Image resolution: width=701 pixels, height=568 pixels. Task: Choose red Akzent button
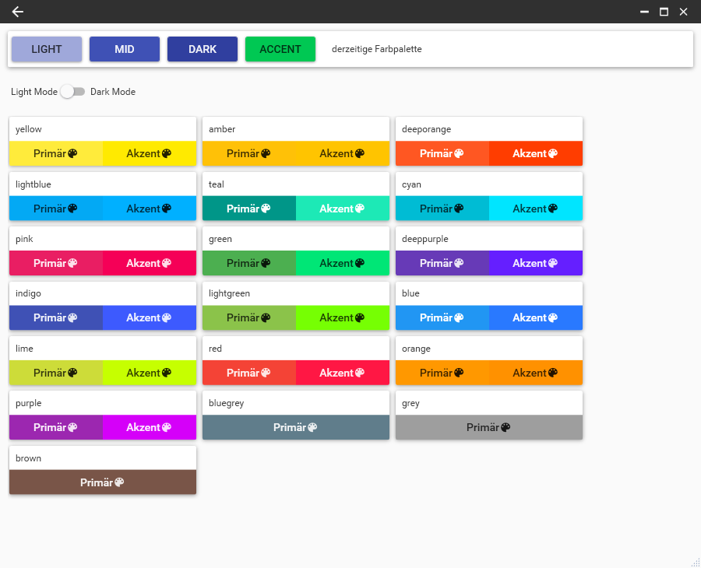(x=343, y=373)
